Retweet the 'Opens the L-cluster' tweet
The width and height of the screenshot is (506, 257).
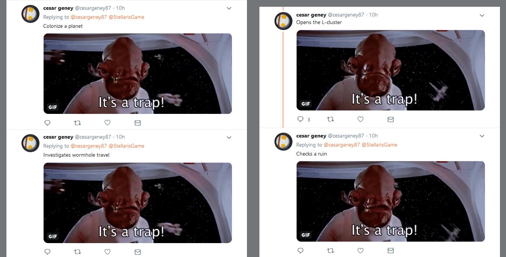click(330, 119)
